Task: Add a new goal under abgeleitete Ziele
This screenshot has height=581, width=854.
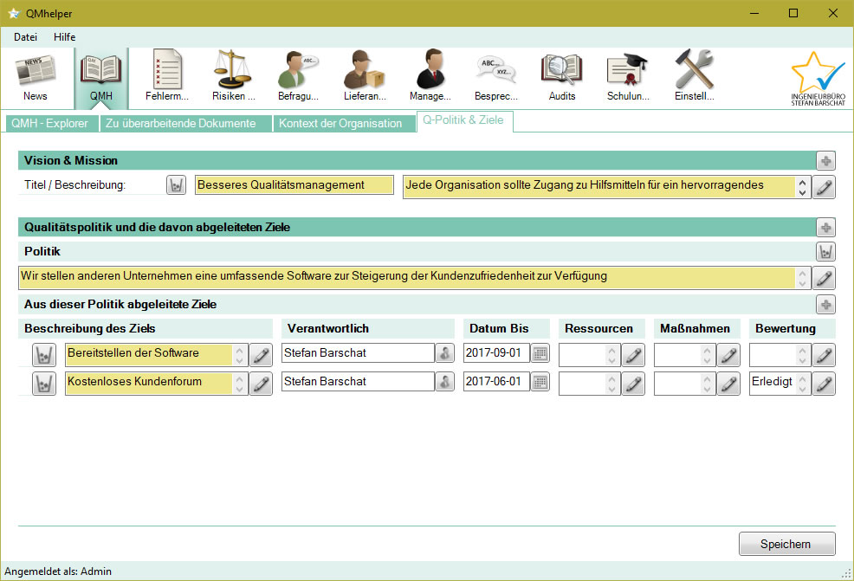Action: (x=825, y=305)
